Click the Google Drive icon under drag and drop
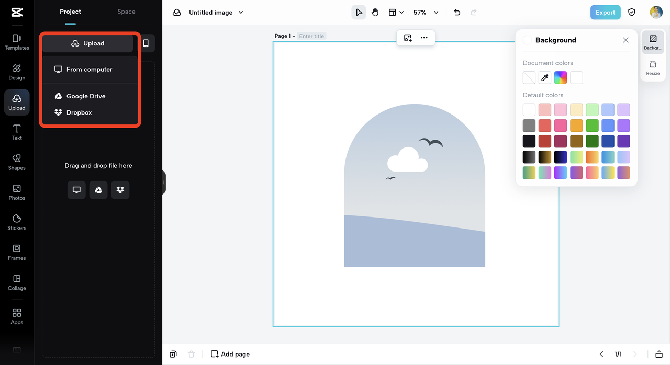The image size is (670, 365). pyautogui.click(x=98, y=190)
